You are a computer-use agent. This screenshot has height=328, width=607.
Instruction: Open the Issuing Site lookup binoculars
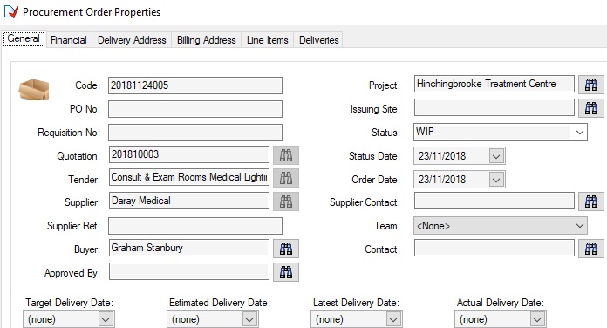(x=590, y=108)
